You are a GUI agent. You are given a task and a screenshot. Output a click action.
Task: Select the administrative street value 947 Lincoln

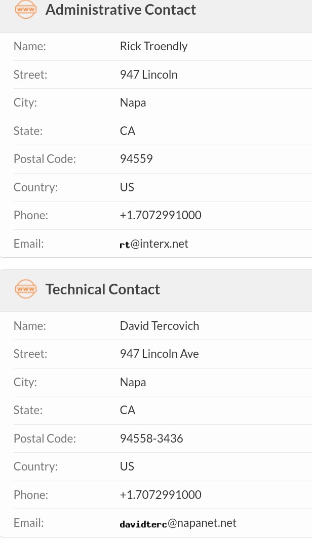coord(149,75)
